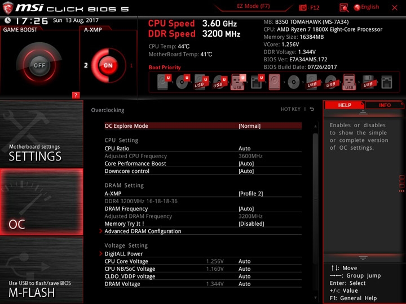Open OC Explore Mode [Normal] option
The width and height of the screenshot is (406, 304).
(203, 126)
